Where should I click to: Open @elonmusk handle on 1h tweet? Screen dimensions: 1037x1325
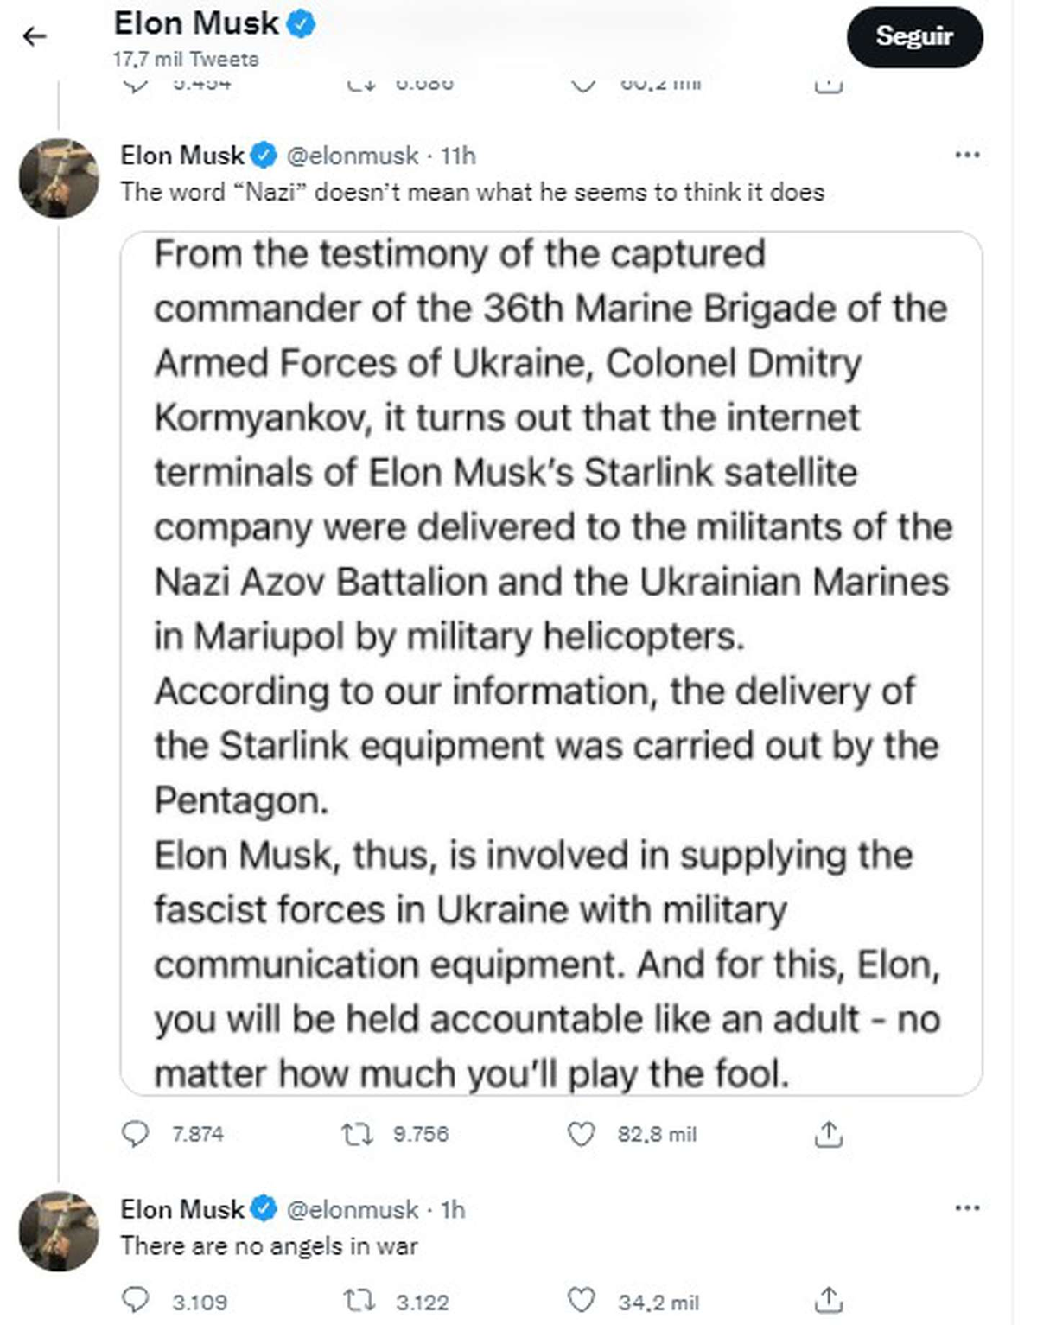click(x=353, y=1209)
